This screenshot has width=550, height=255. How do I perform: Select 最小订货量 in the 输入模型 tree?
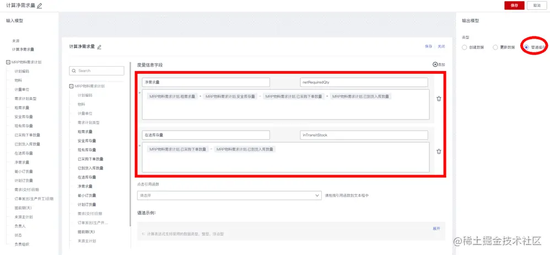click(x=24, y=171)
